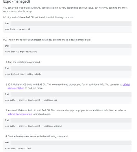Click the Start a development server step text
The height and width of the screenshot is (152, 137).
coord(37,136)
